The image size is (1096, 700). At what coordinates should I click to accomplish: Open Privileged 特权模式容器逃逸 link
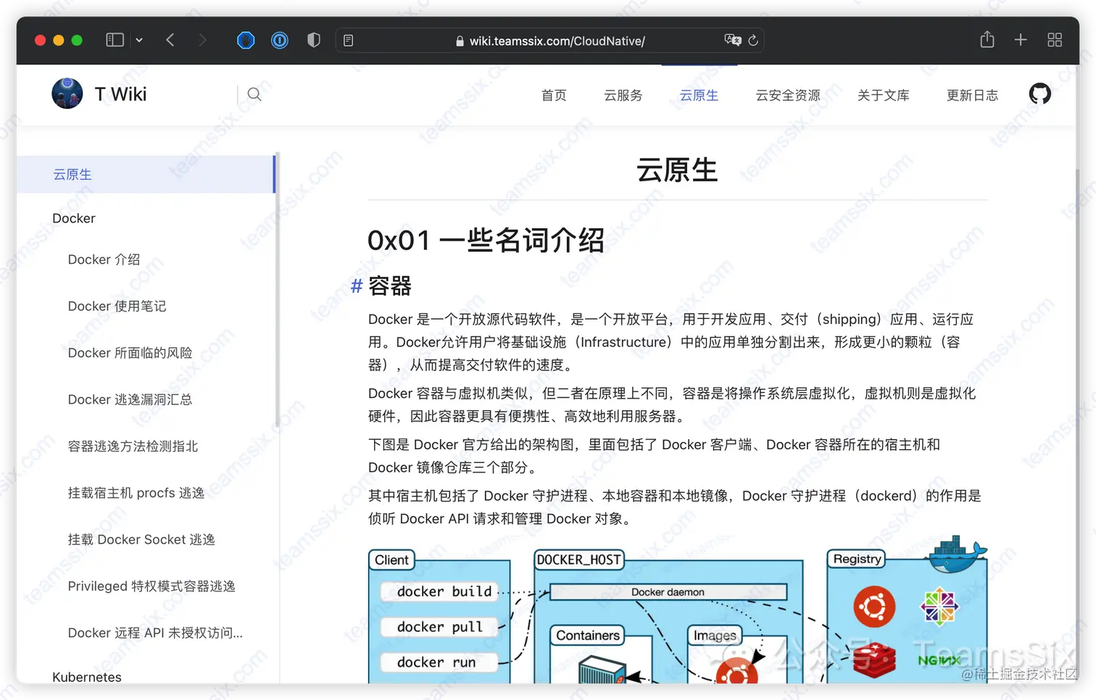click(x=151, y=586)
